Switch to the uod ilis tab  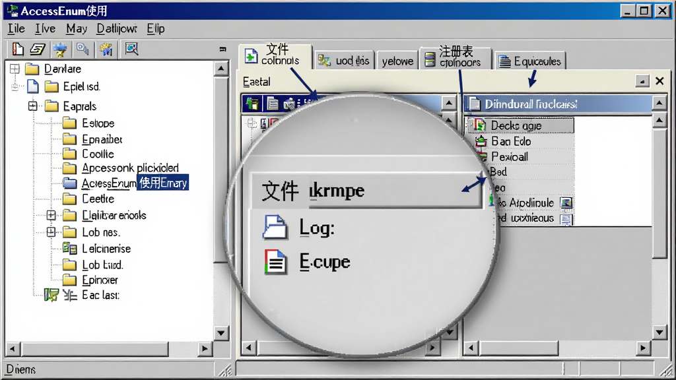pyautogui.click(x=344, y=61)
